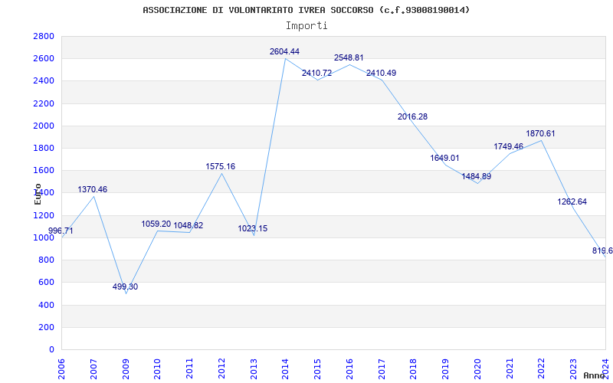Viewport: 613px width, 383px height.
Task: Click the data label 1023.15
Action: point(253,228)
